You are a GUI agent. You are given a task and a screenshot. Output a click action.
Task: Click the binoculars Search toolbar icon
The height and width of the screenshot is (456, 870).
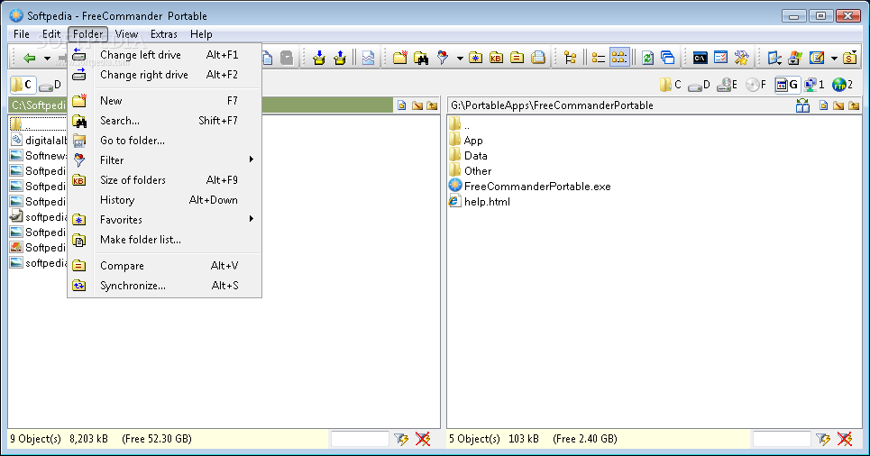pos(421,58)
